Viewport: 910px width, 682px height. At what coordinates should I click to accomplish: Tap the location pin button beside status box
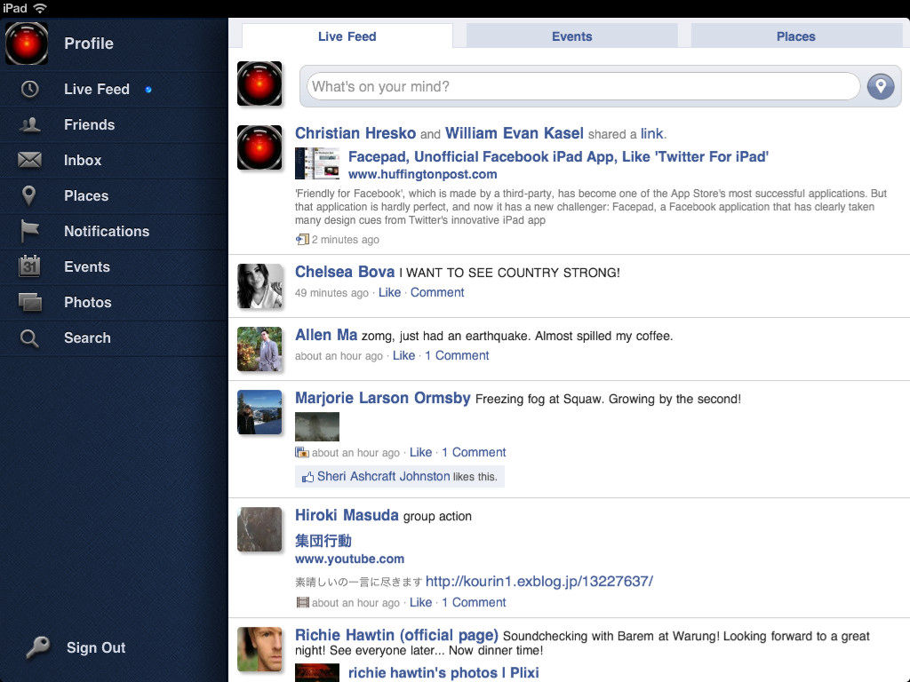point(881,86)
